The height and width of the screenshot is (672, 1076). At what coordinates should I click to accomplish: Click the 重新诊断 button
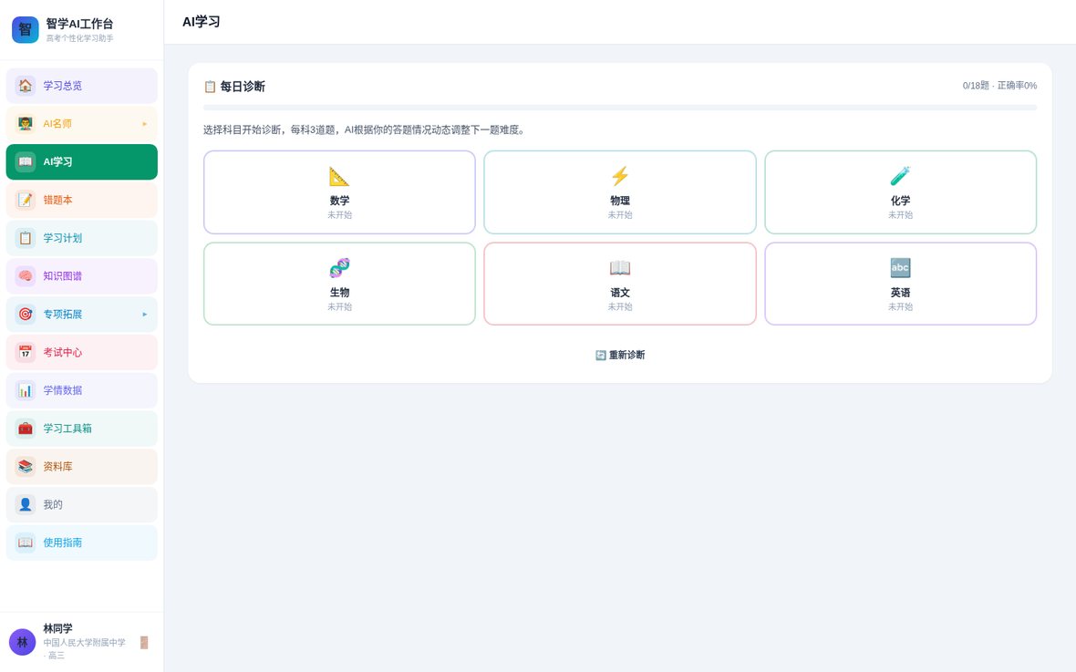coord(620,355)
